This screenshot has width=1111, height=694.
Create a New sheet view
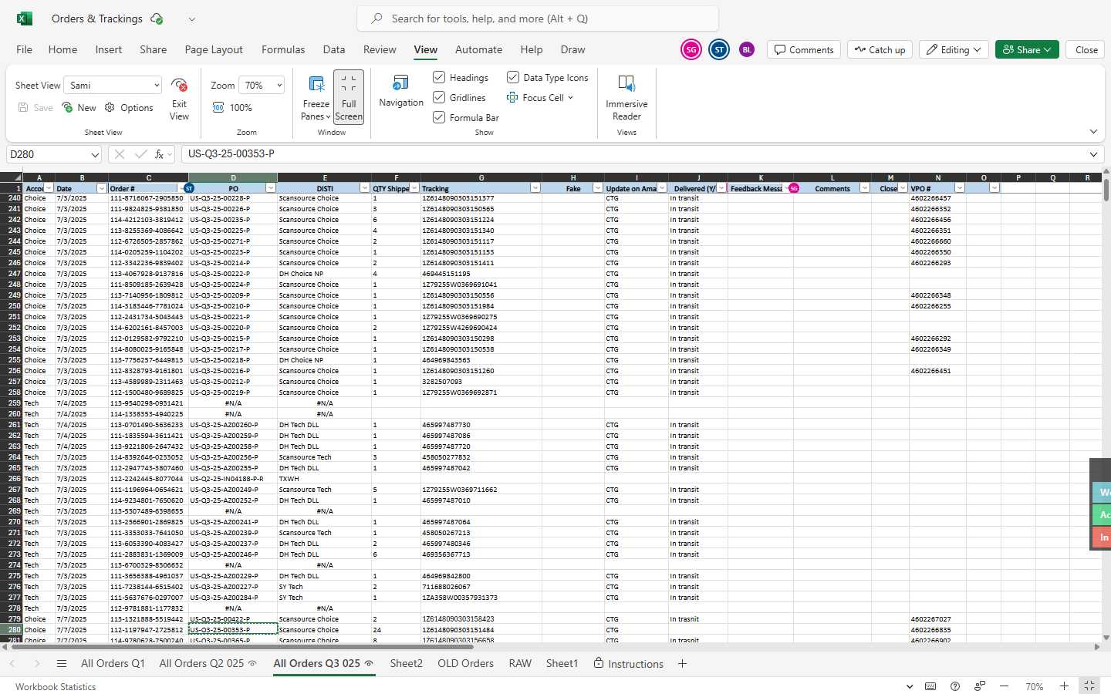(79, 108)
